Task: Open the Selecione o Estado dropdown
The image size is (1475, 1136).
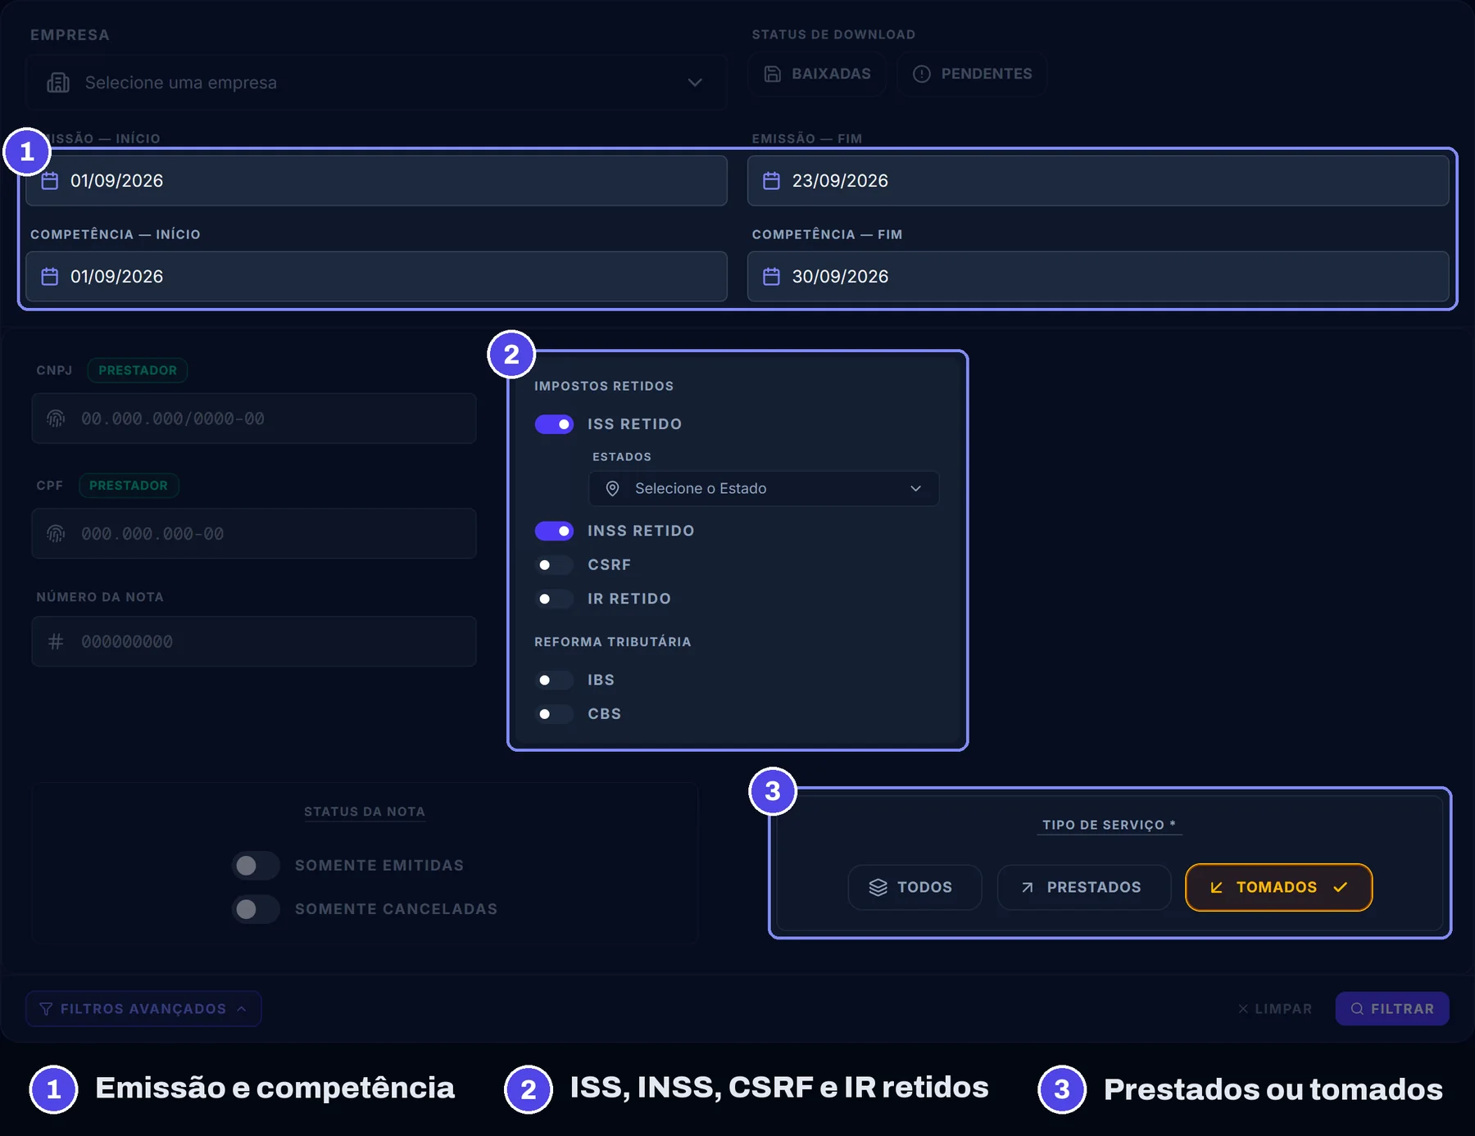Action: pos(764,488)
